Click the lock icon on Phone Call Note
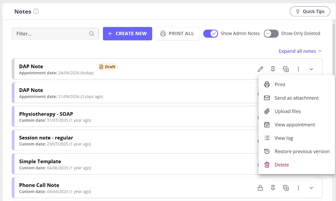The width and height of the screenshot is (336, 201). coord(260,188)
